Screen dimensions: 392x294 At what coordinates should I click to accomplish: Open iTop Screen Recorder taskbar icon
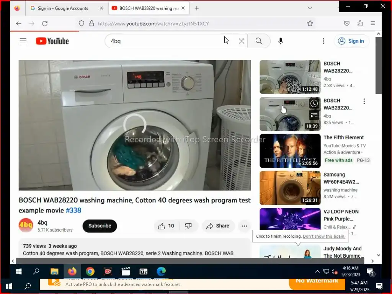tap(108, 271)
